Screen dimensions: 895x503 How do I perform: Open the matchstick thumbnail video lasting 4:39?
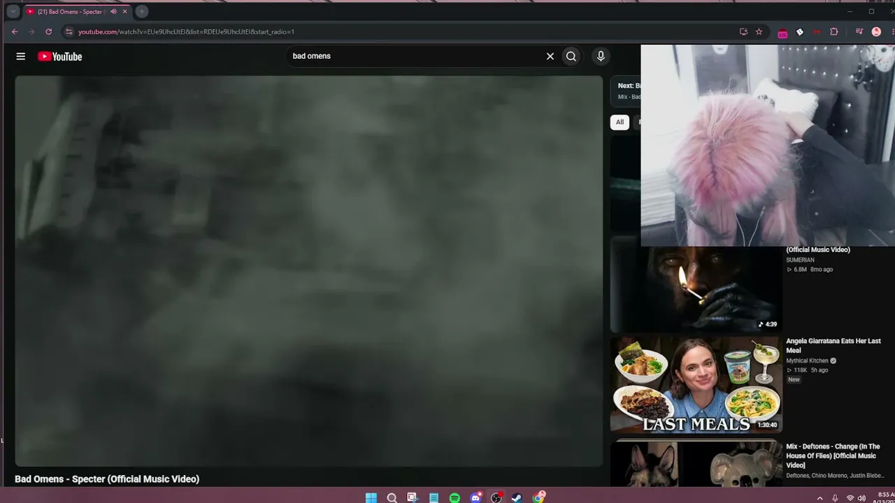pos(696,284)
